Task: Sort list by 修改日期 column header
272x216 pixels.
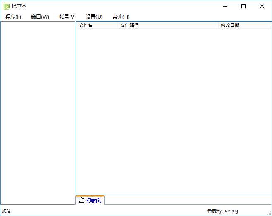Action: click(244, 25)
